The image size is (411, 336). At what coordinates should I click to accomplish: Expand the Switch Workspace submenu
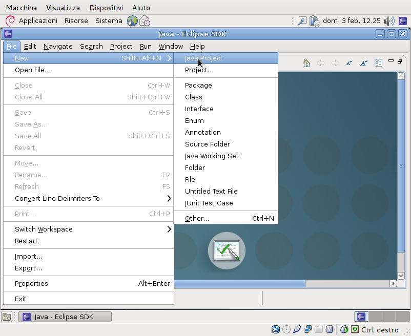click(x=89, y=229)
